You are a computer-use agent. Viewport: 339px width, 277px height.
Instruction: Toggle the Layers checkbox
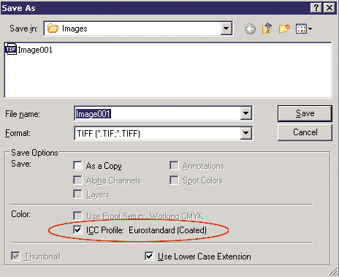coord(77,194)
